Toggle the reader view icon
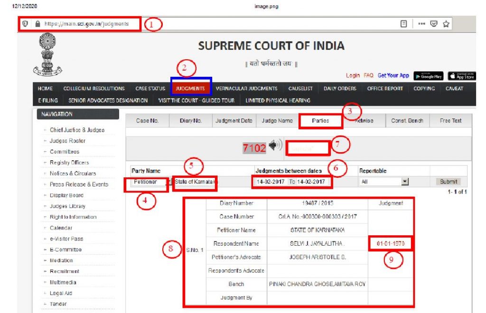Viewport: 486px width, 313px height. tap(404, 24)
